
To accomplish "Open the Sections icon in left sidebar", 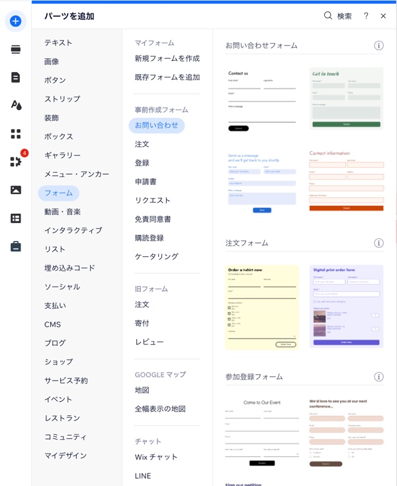I will pyautogui.click(x=15, y=49).
